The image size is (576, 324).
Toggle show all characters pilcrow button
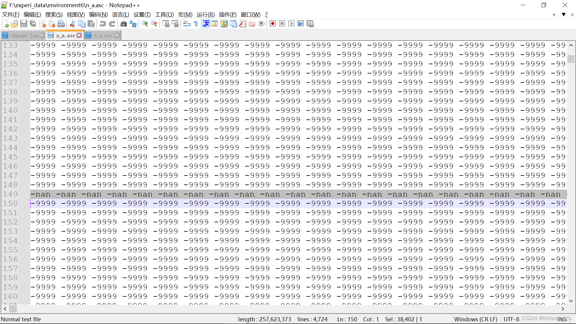[196, 24]
